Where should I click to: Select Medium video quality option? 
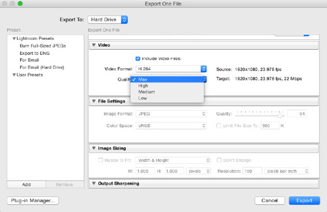(167, 92)
